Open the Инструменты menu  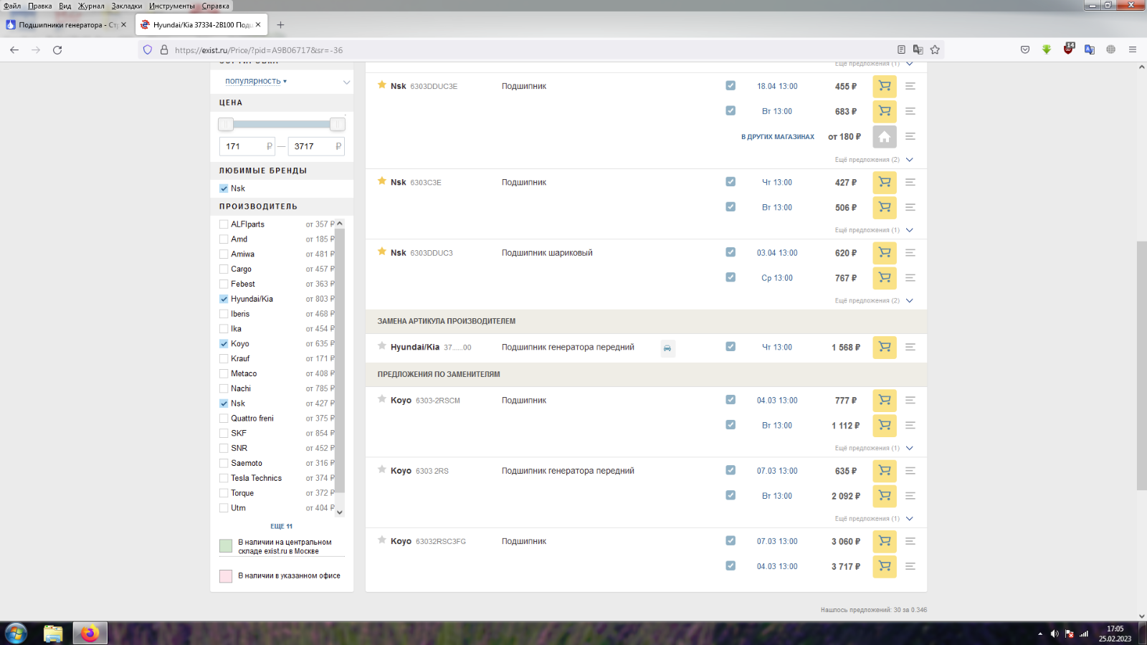[x=171, y=6]
